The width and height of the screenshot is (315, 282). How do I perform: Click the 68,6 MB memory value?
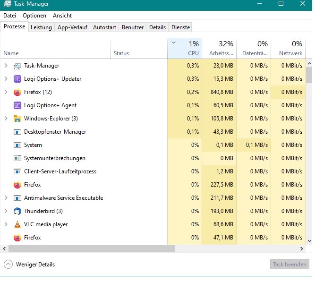223,224
